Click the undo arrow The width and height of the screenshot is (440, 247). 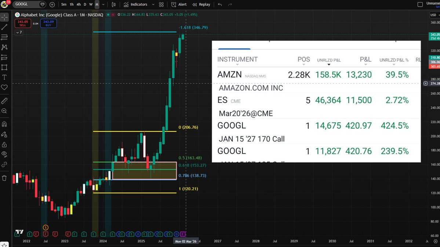pos(220,4)
